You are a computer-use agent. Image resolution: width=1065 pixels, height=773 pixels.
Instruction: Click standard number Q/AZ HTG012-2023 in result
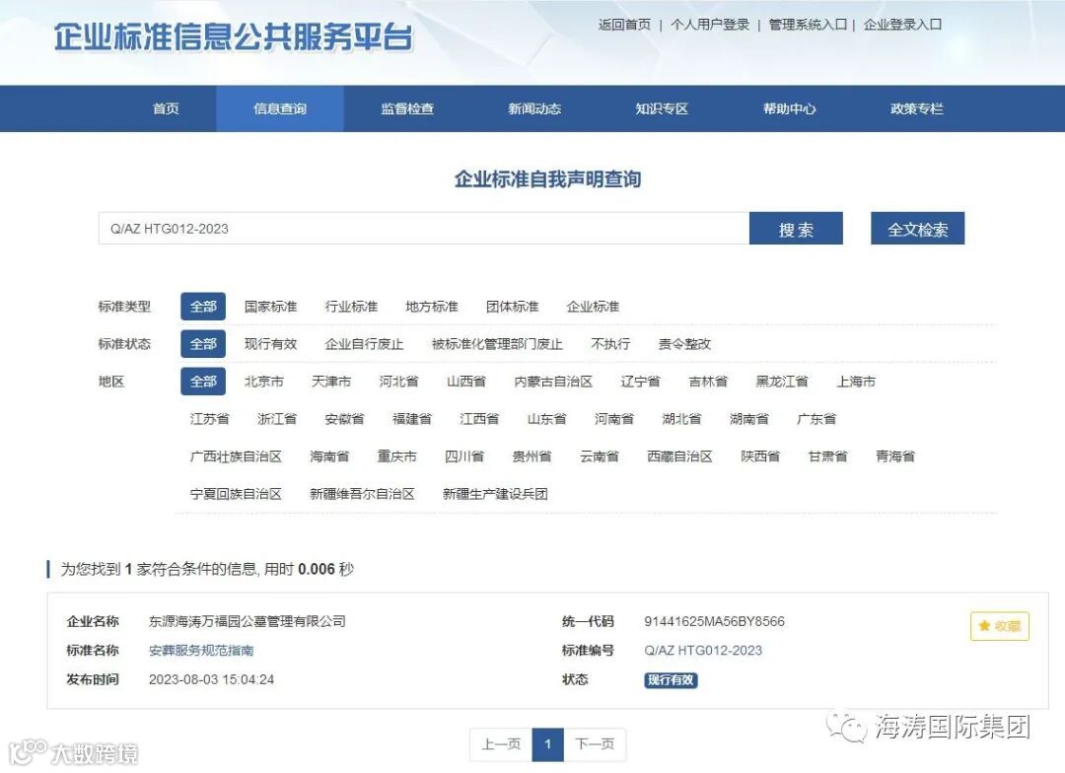pos(703,650)
